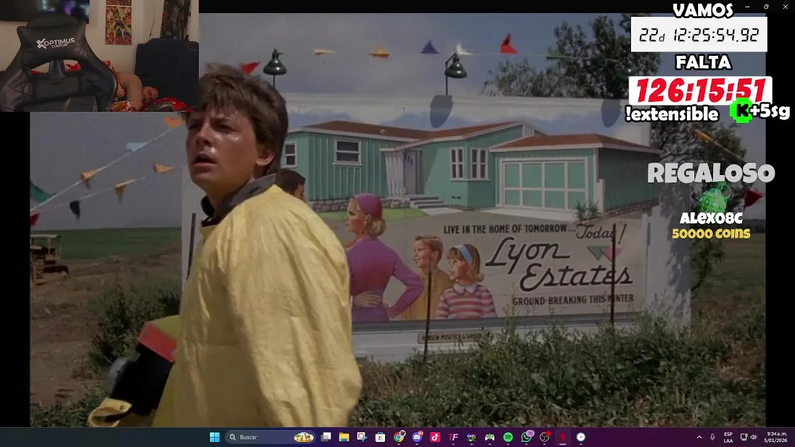Image resolution: width=795 pixels, height=447 pixels.
Task: Switch to Google Chrome in the taskbar
Action: click(399, 437)
